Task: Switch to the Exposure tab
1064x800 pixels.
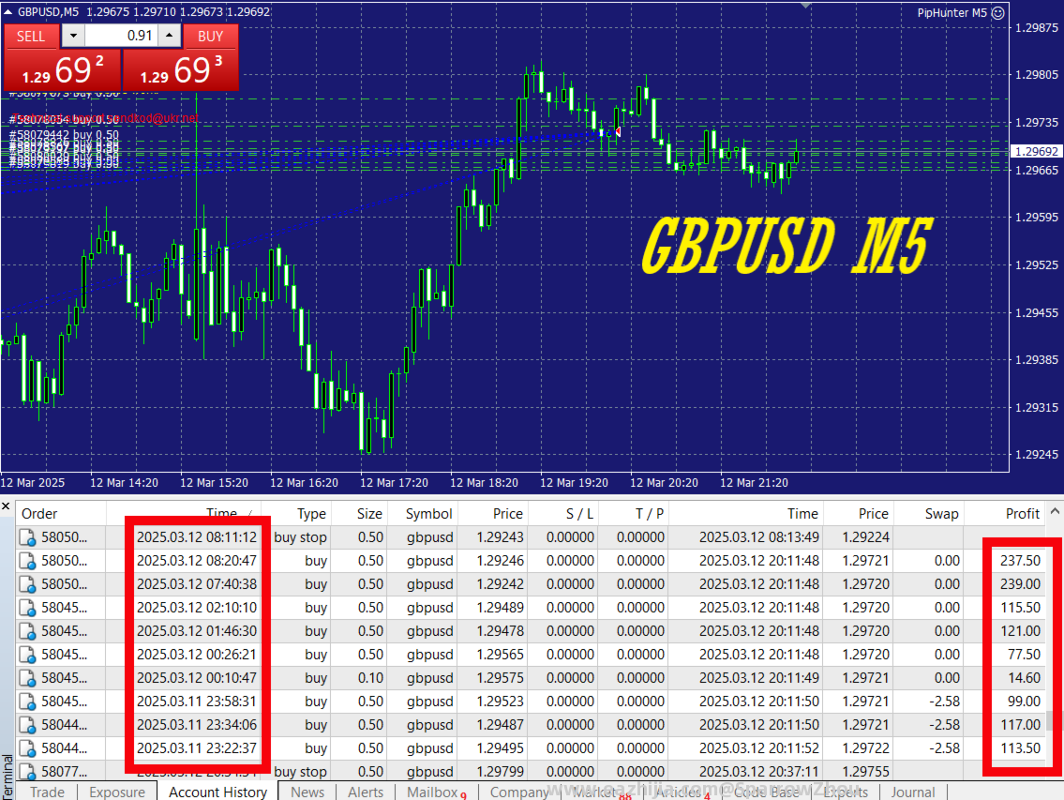Action: coord(117,792)
